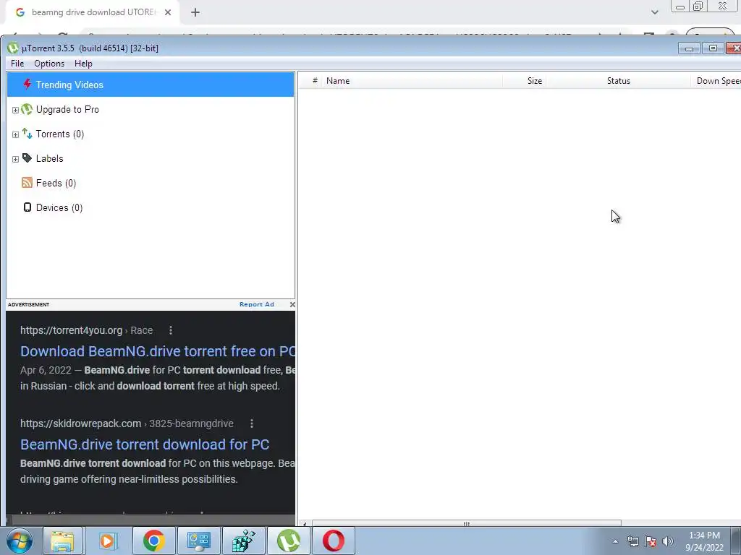Open a new Chrome tab
The width and height of the screenshot is (741, 555).
tap(195, 12)
